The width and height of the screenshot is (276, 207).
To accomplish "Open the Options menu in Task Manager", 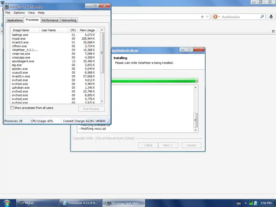I will coord(19,13).
